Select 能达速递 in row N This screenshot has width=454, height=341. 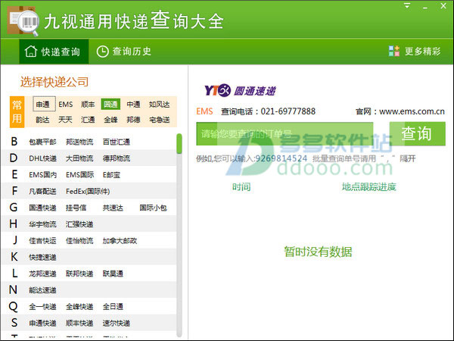pyautogui.click(x=42, y=290)
